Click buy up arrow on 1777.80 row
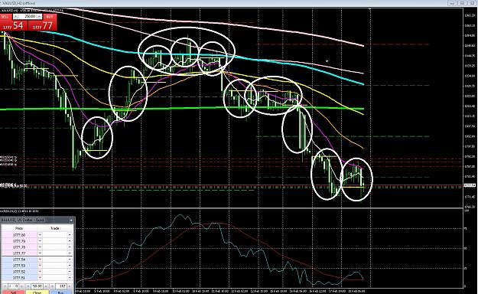 pos(70,235)
